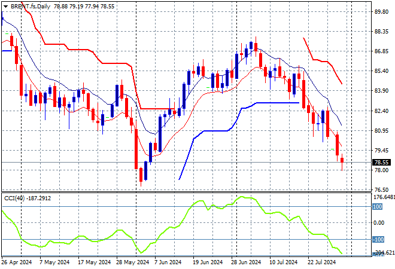Click the CCI 100 level marker
Viewport: 395px width, 269px height.
[377, 207]
